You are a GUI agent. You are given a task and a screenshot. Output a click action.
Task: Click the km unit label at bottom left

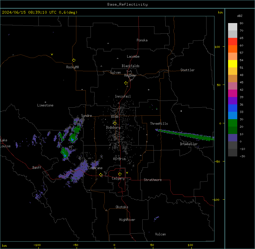4,245
